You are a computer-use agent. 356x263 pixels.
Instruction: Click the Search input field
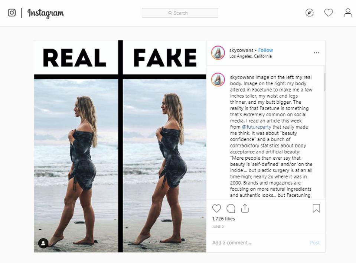(180, 13)
